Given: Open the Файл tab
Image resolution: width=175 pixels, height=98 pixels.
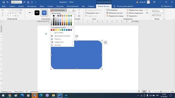Looking at the screenshot, I should point(4,6).
